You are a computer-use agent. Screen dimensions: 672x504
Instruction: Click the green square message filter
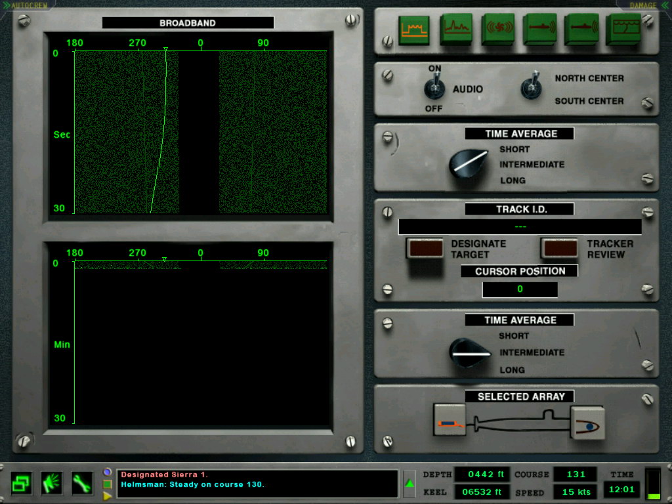click(x=107, y=484)
